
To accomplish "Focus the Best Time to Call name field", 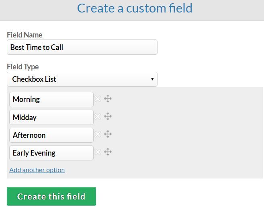I will click(x=82, y=47).
